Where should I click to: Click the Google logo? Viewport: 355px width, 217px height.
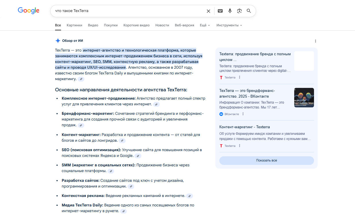pyautogui.click(x=28, y=11)
